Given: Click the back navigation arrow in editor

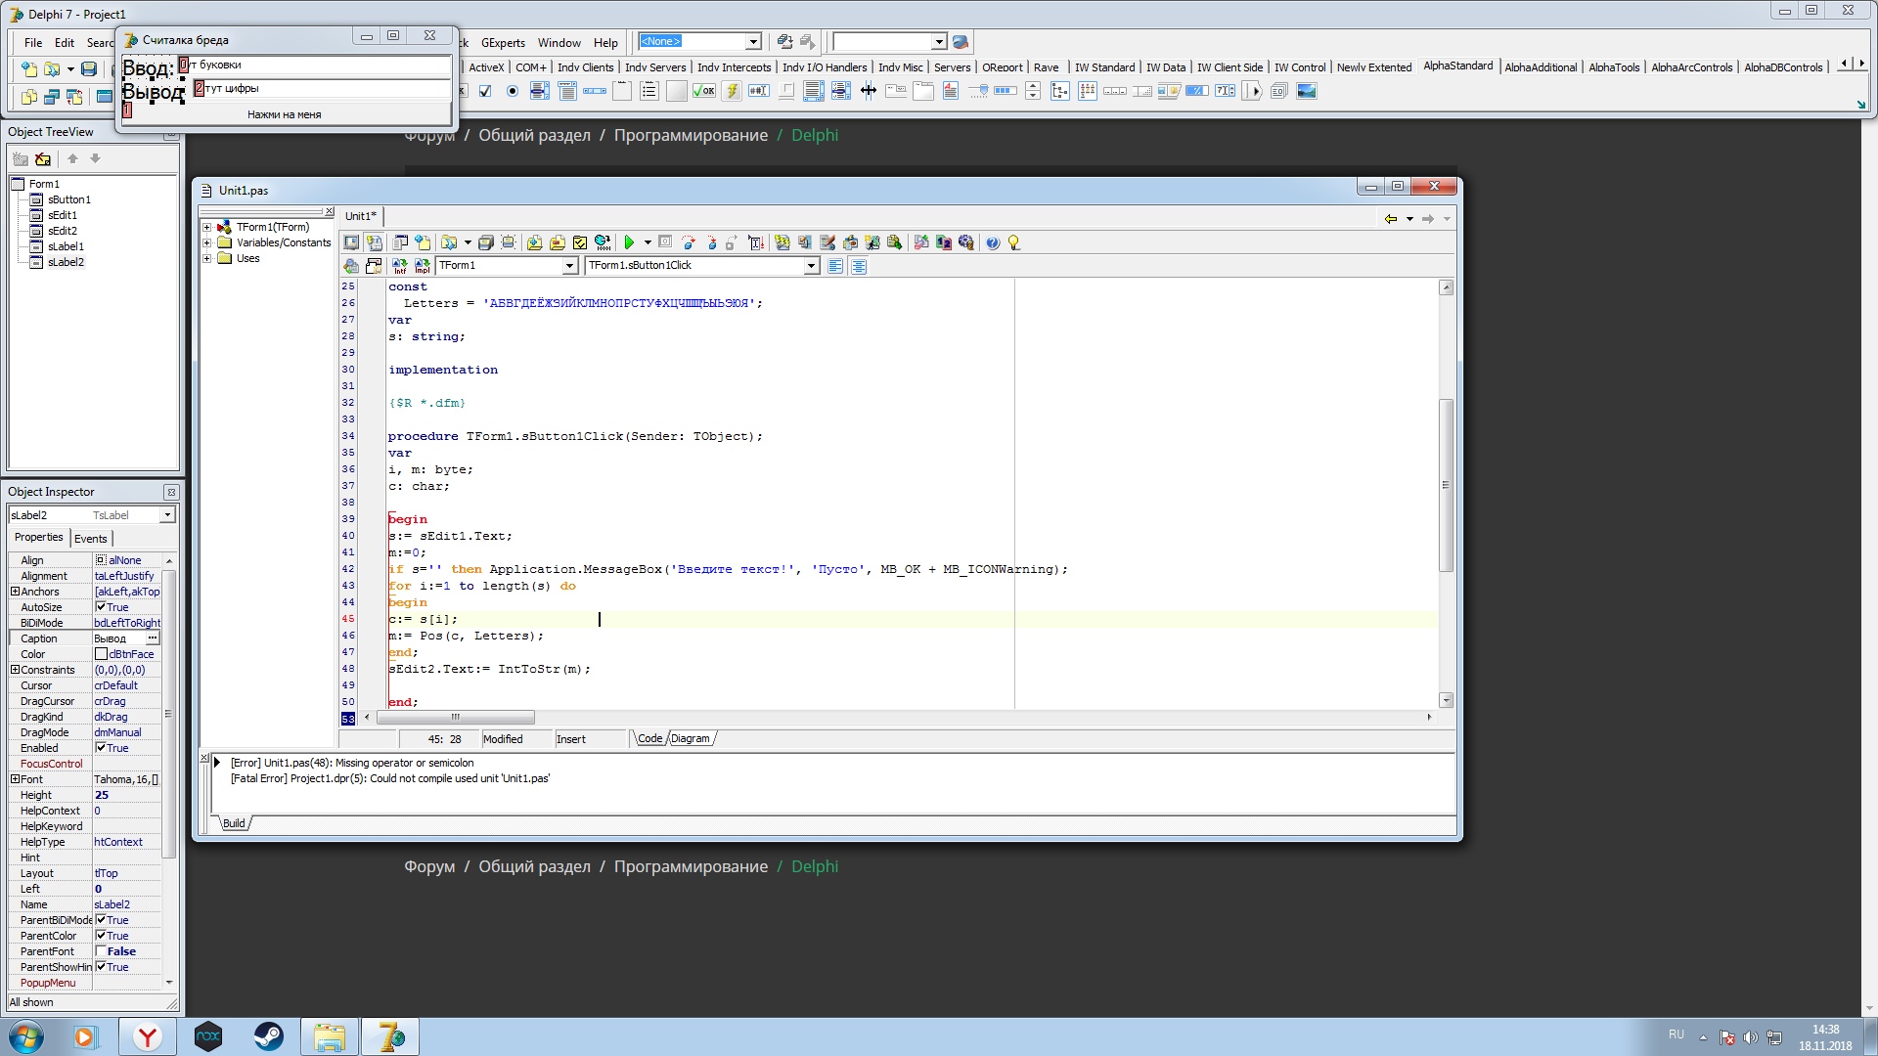Looking at the screenshot, I should pos(1390,219).
